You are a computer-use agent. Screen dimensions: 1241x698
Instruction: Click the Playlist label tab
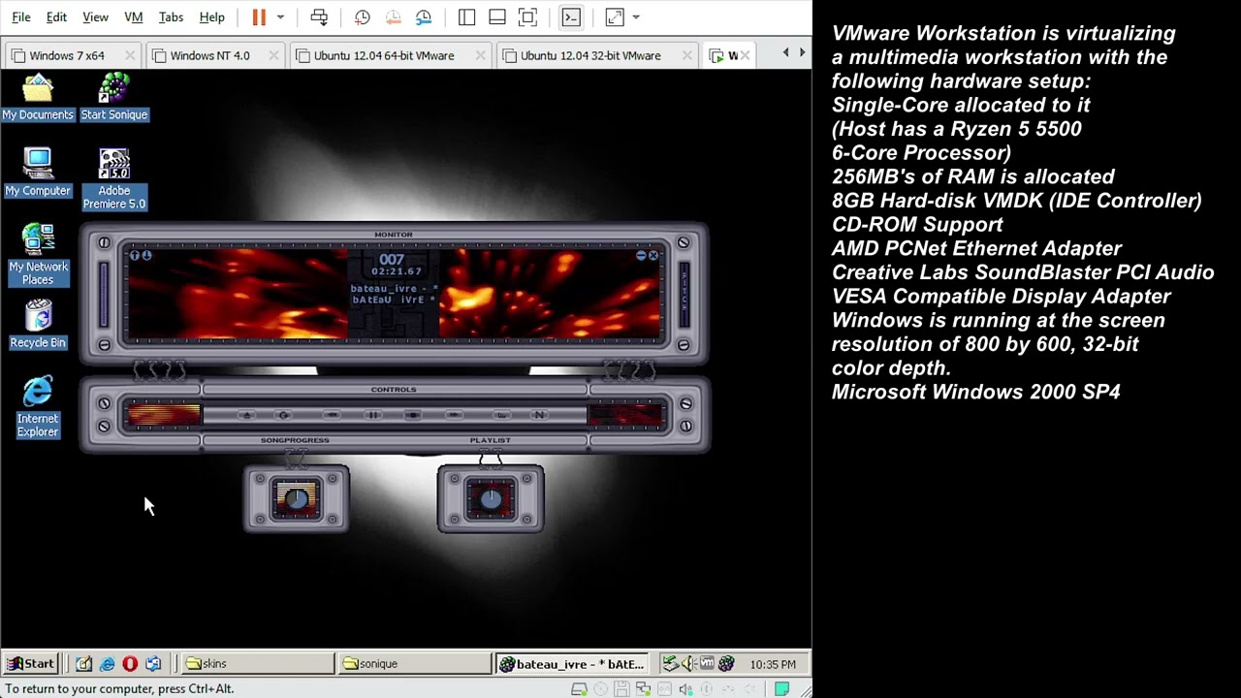tap(491, 440)
